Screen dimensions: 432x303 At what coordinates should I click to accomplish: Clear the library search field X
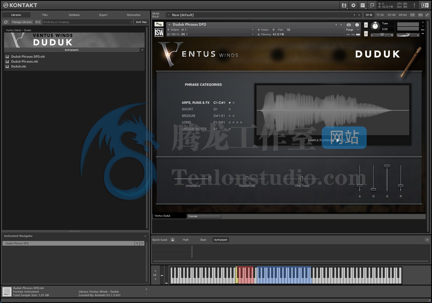tap(131, 22)
